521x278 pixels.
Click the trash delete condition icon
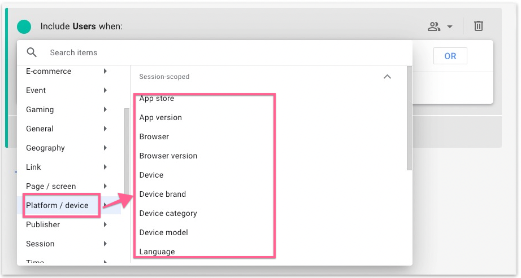478,26
